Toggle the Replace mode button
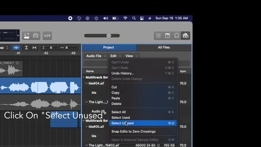Viewport: 261px width, 147px height. [x=27, y=36]
